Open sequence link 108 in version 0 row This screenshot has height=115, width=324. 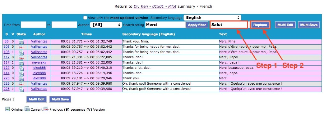7,47
